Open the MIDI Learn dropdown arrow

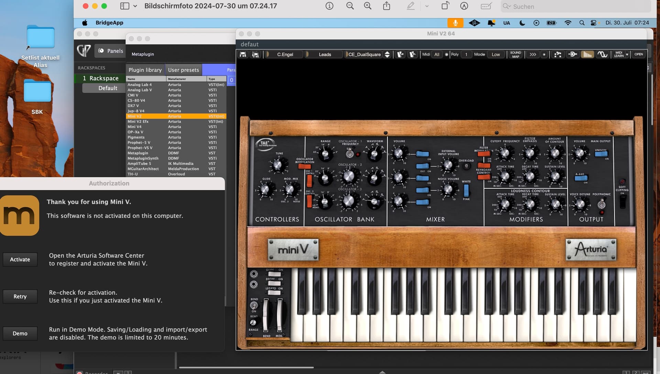627,54
